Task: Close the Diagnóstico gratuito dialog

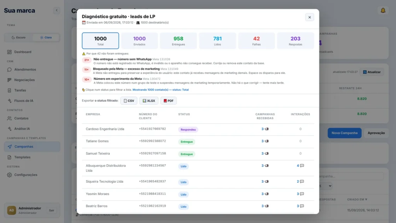Action: (309, 17)
